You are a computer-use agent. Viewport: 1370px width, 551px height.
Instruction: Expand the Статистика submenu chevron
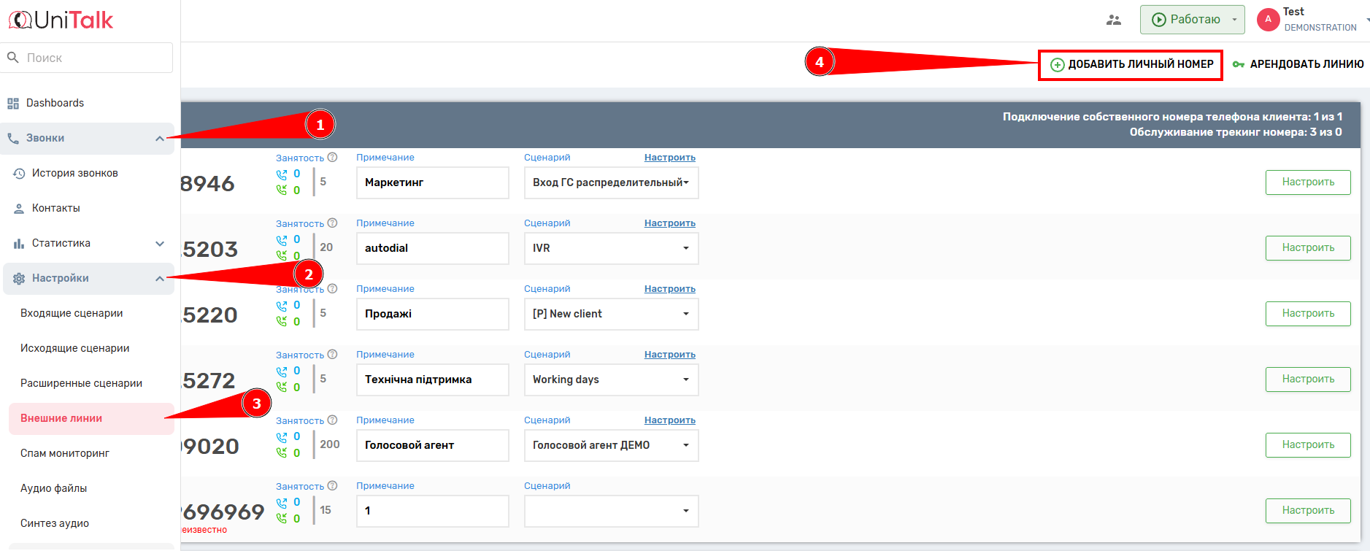[159, 244]
